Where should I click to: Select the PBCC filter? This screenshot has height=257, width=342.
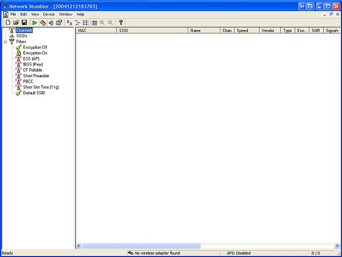(28, 82)
